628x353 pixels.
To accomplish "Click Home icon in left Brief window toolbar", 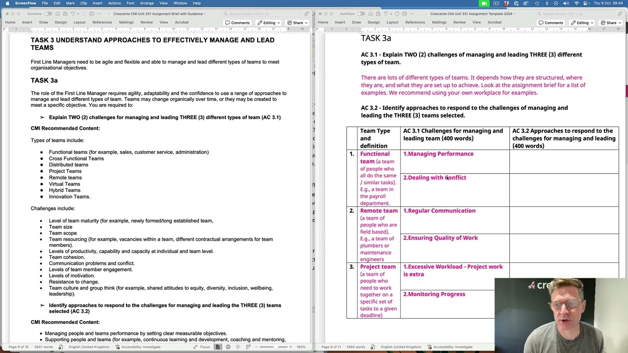I will coord(58,14).
